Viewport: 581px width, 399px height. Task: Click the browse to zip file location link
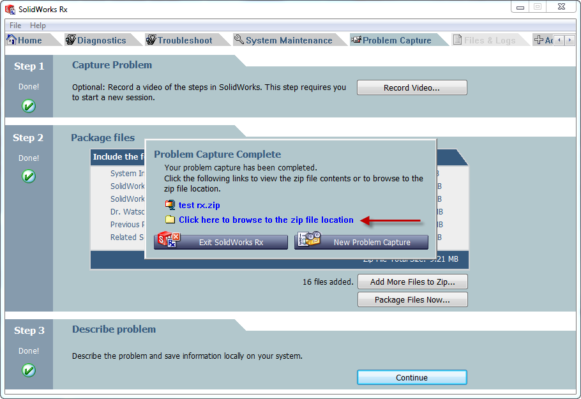(266, 220)
